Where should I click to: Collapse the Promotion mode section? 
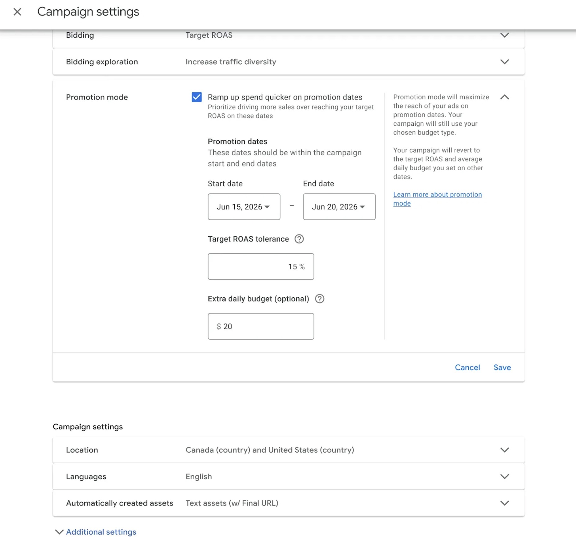pyautogui.click(x=505, y=97)
